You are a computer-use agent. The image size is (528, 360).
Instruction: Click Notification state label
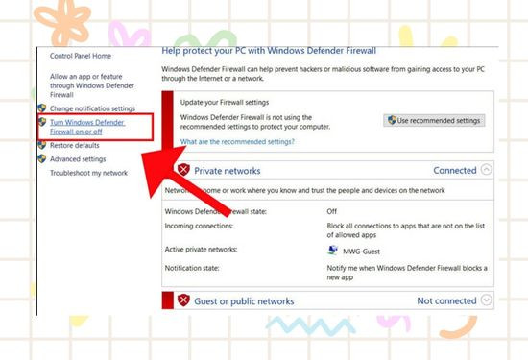[192, 268]
